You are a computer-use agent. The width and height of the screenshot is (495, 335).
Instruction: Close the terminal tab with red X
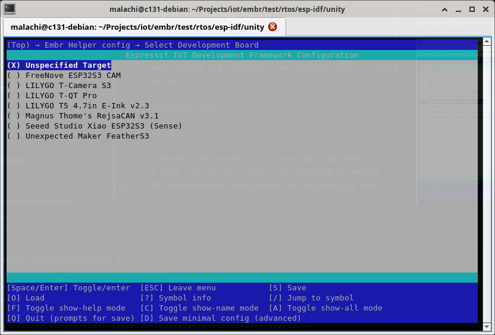coord(272,27)
